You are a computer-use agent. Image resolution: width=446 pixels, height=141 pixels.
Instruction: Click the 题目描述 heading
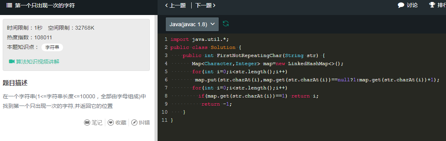[x=15, y=83]
